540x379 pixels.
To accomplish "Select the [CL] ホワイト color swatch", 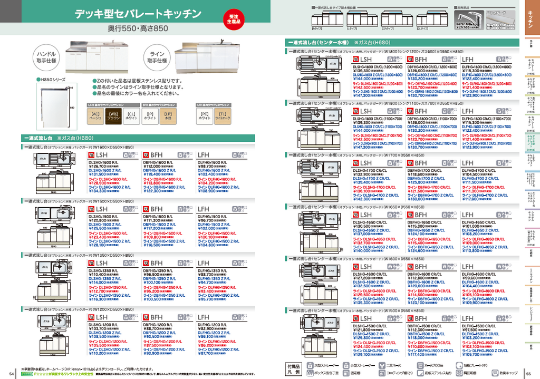I will pos(131,116).
